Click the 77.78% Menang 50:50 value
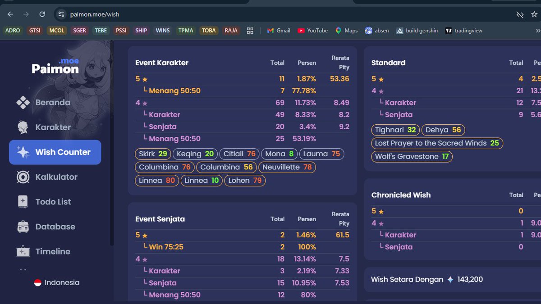This screenshot has width=541, height=304. point(304,91)
